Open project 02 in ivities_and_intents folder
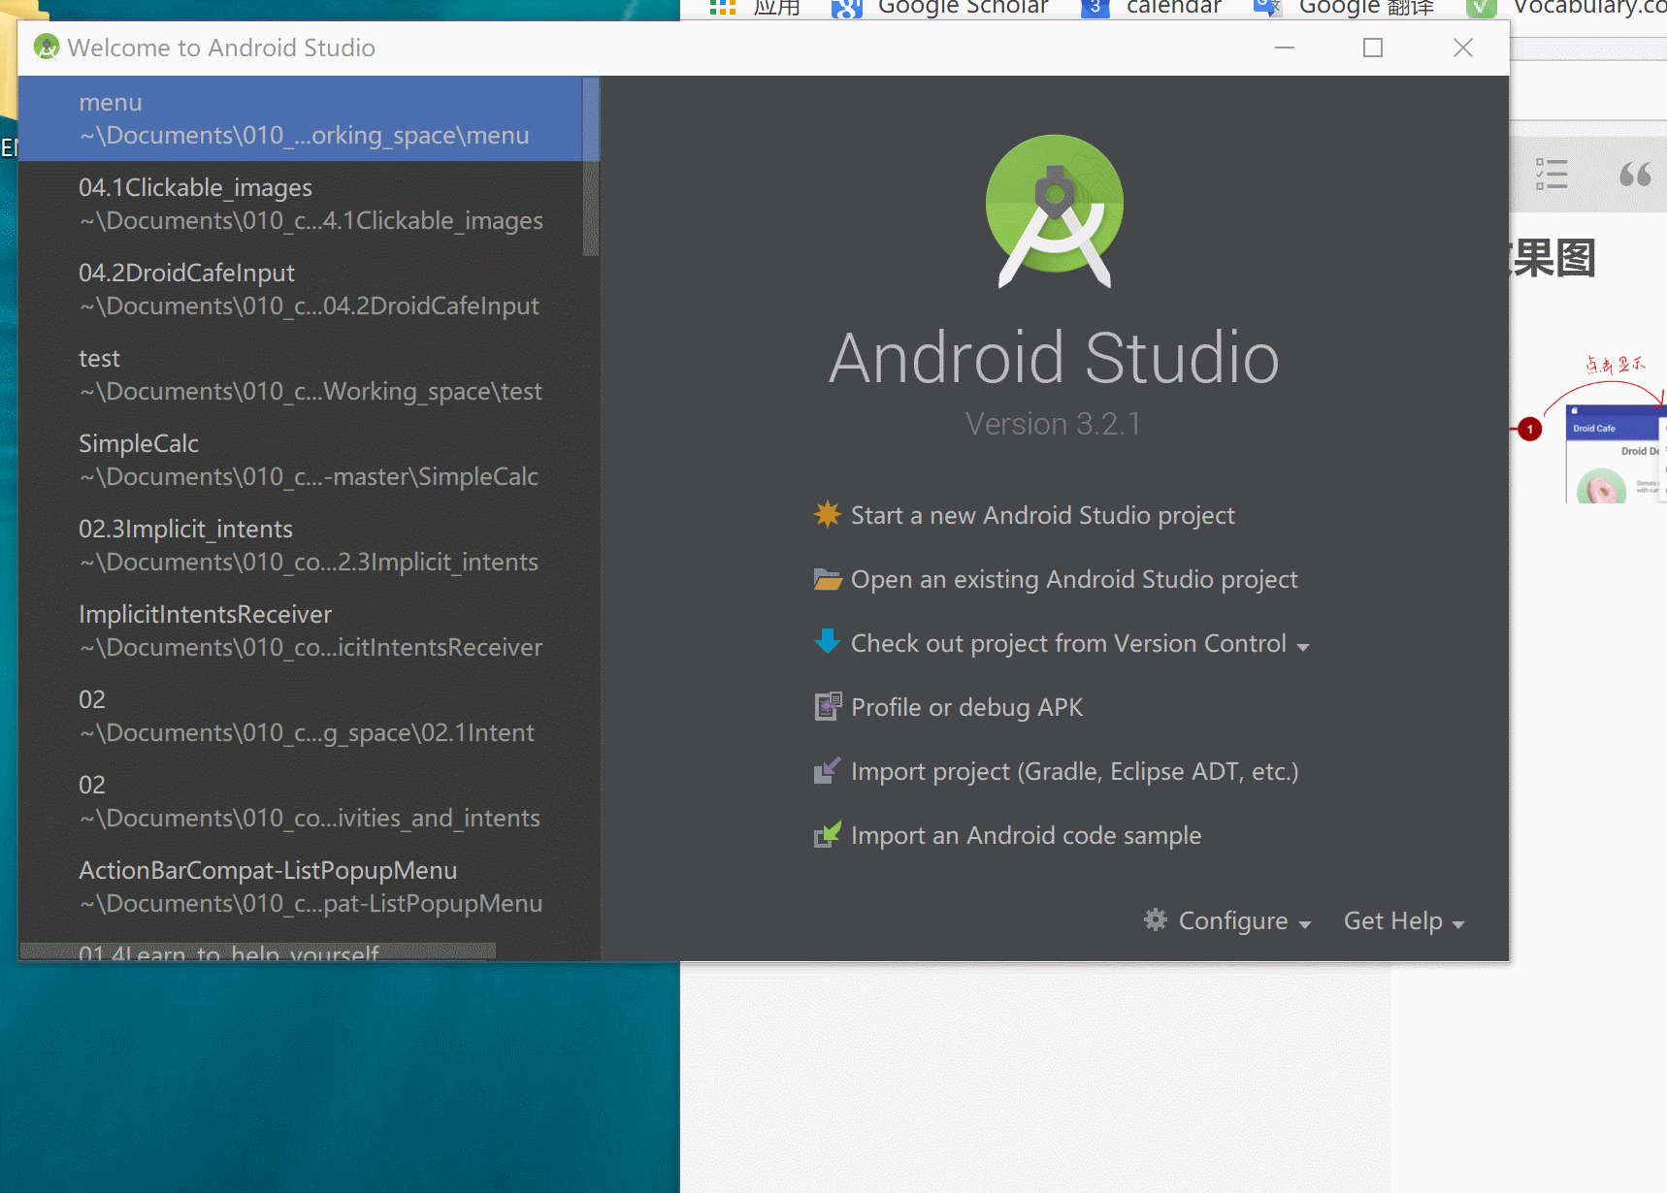 pos(301,801)
